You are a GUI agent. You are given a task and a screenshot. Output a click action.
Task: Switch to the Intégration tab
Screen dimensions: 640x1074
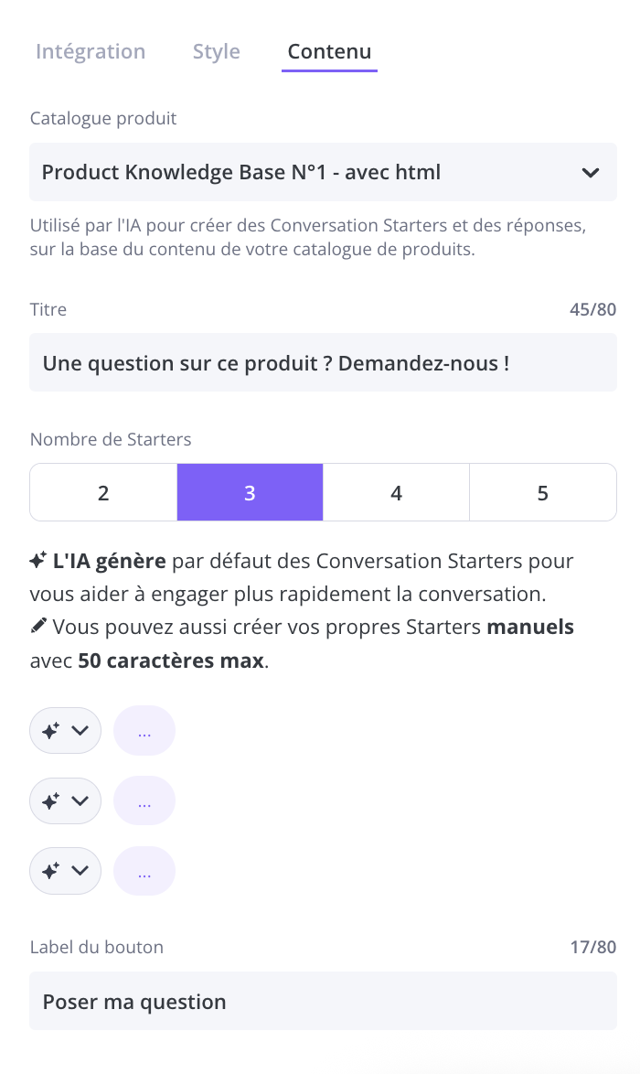[x=91, y=51]
